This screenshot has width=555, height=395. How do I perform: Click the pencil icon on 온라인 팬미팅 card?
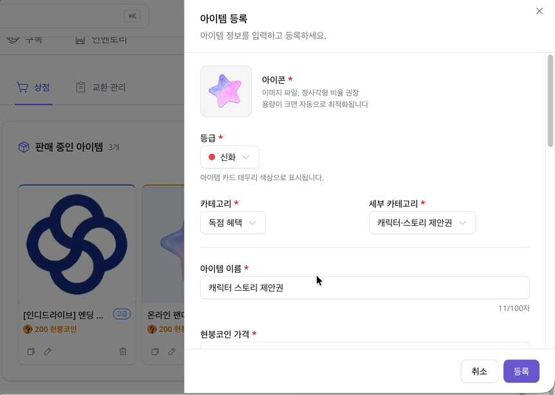click(x=172, y=352)
